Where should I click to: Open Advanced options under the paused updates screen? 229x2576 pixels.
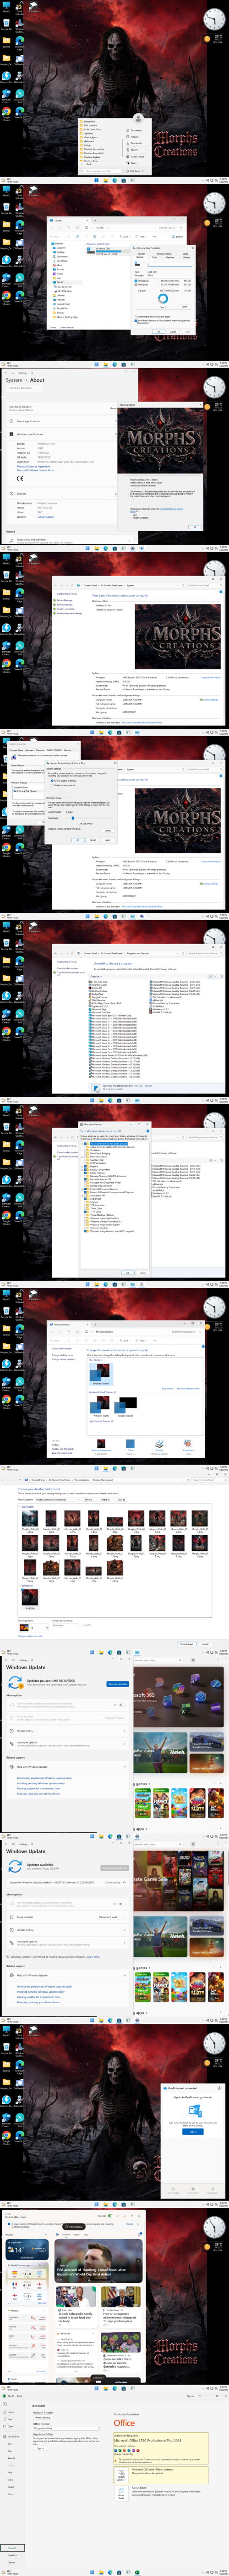[x=66, y=1743]
